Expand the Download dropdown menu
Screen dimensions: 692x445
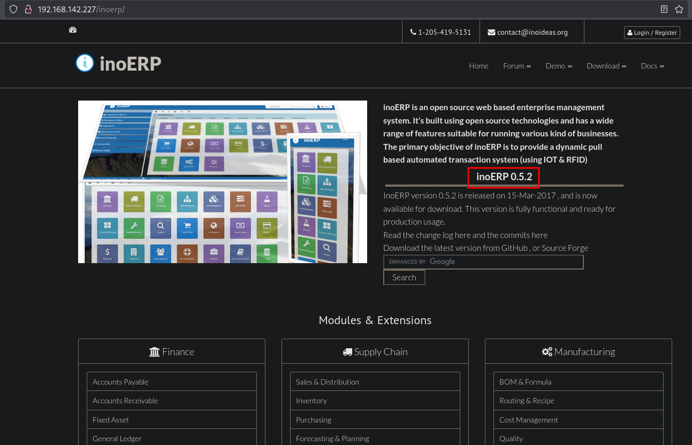(x=606, y=66)
